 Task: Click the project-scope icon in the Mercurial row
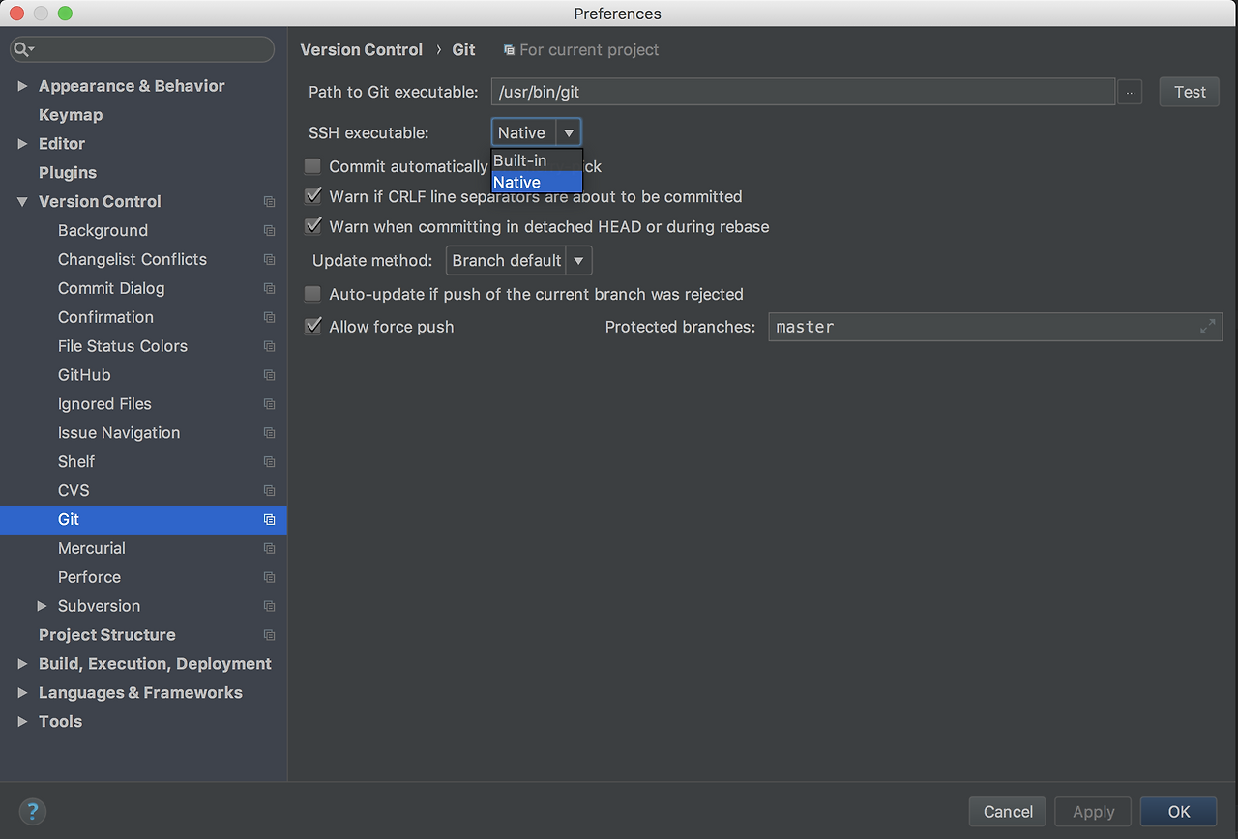pos(269,549)
